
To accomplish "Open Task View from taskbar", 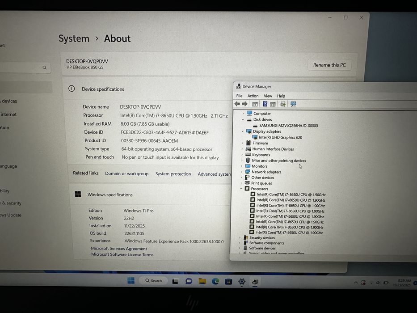I will [x=175, y=281].
